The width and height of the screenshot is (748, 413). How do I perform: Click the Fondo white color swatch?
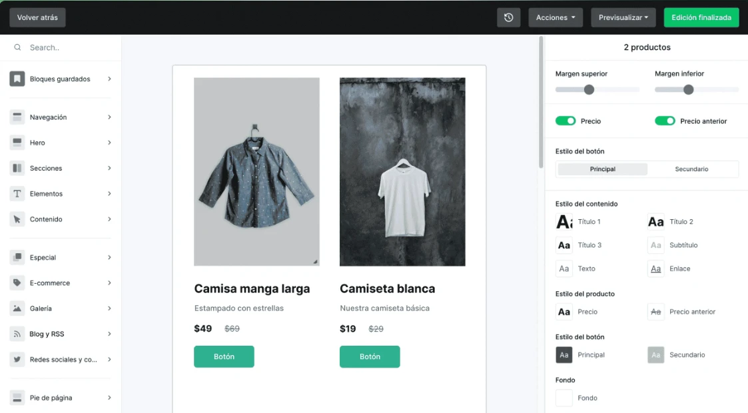(x=564, y=398)
